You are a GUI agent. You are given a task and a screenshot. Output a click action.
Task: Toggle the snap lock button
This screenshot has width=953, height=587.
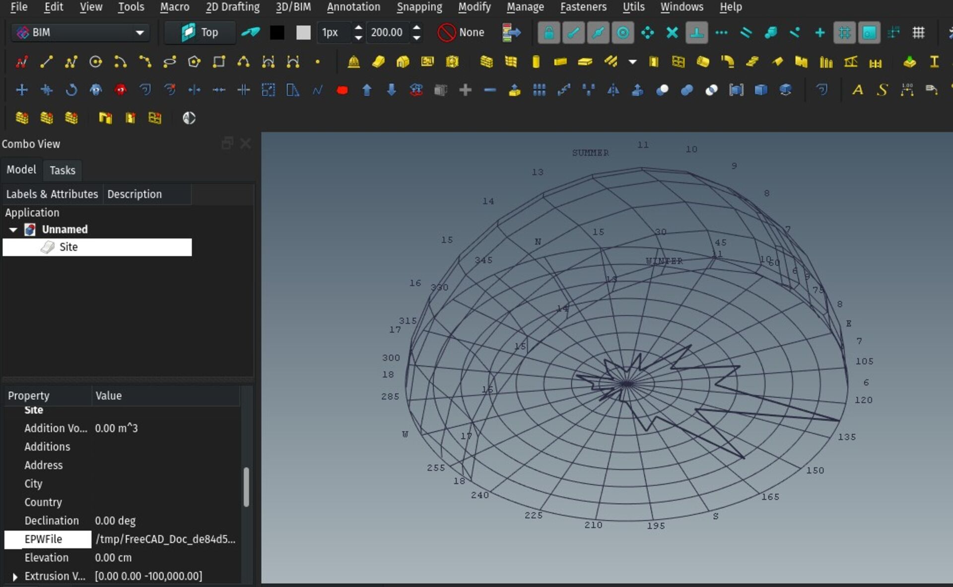coord(548,33)
